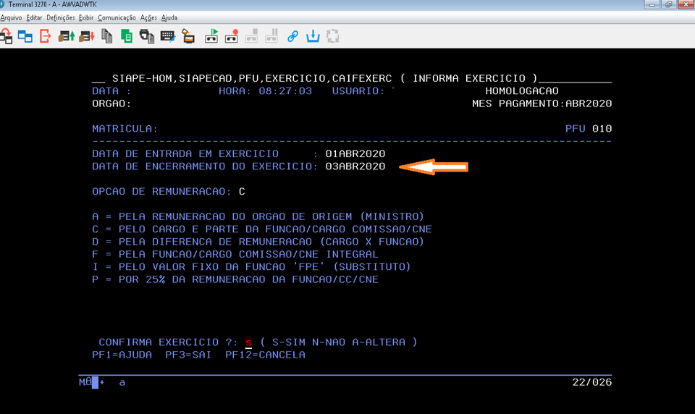Click the OPCAO DE REMUNERACAO value C
695x414 pixels.
point(242,192)
